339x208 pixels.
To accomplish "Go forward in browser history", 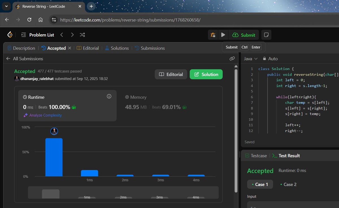I will click(x=18, y=20).
